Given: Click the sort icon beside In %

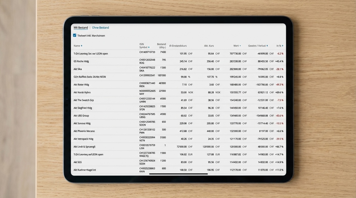Looking at the screenshot, I should (x=283, y=46).
